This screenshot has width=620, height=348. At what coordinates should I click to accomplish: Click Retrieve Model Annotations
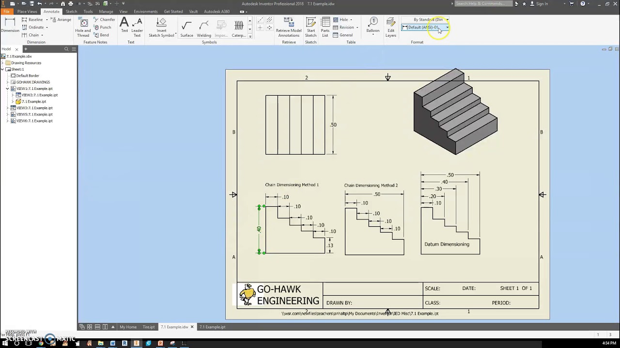click(x=289, y=28)
